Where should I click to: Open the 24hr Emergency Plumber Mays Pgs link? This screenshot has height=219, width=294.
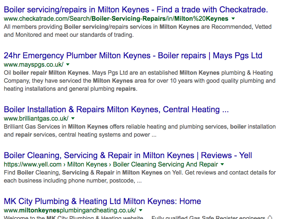tap(133, 56)
